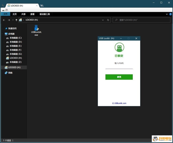
Task: Go forward in folder history
Action: coord(9,20)
